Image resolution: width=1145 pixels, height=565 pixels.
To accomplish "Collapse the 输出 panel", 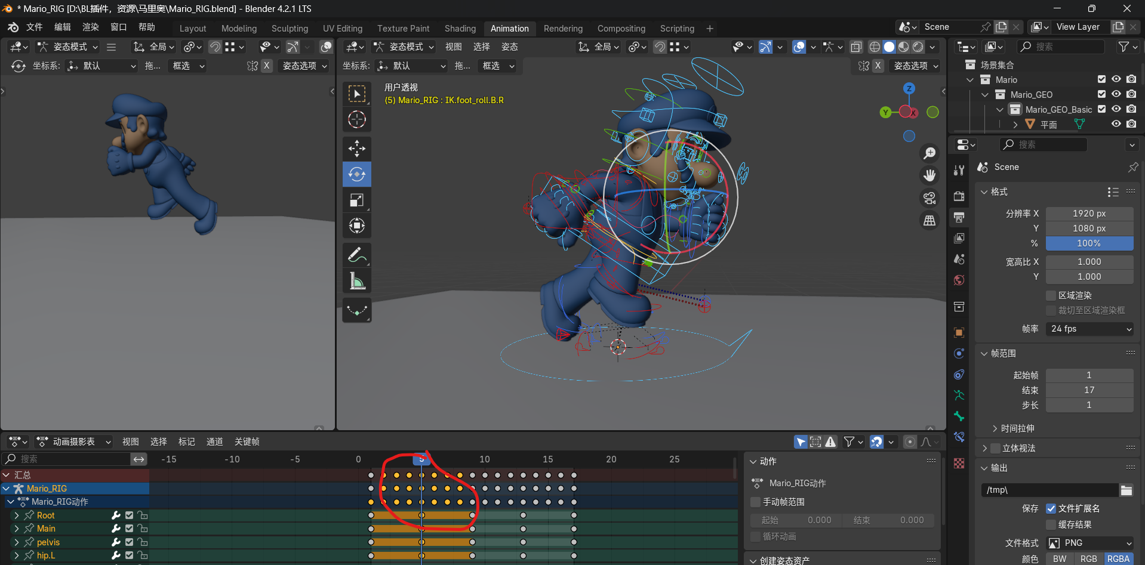I will [984, 468].
